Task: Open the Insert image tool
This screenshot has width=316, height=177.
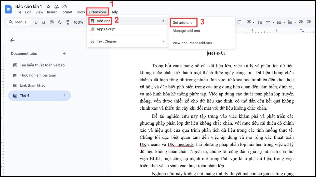Action: pos(239,22)
